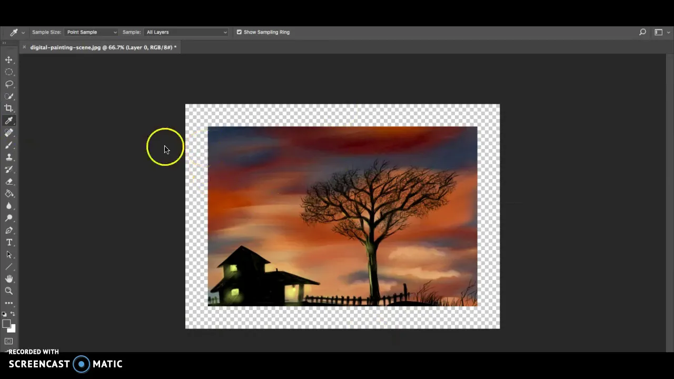
Task: Reset default foreground and background colors
Action: [x=5, y=314]
